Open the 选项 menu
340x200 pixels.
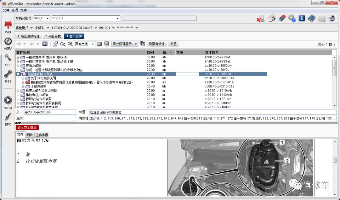click(15, 10)
